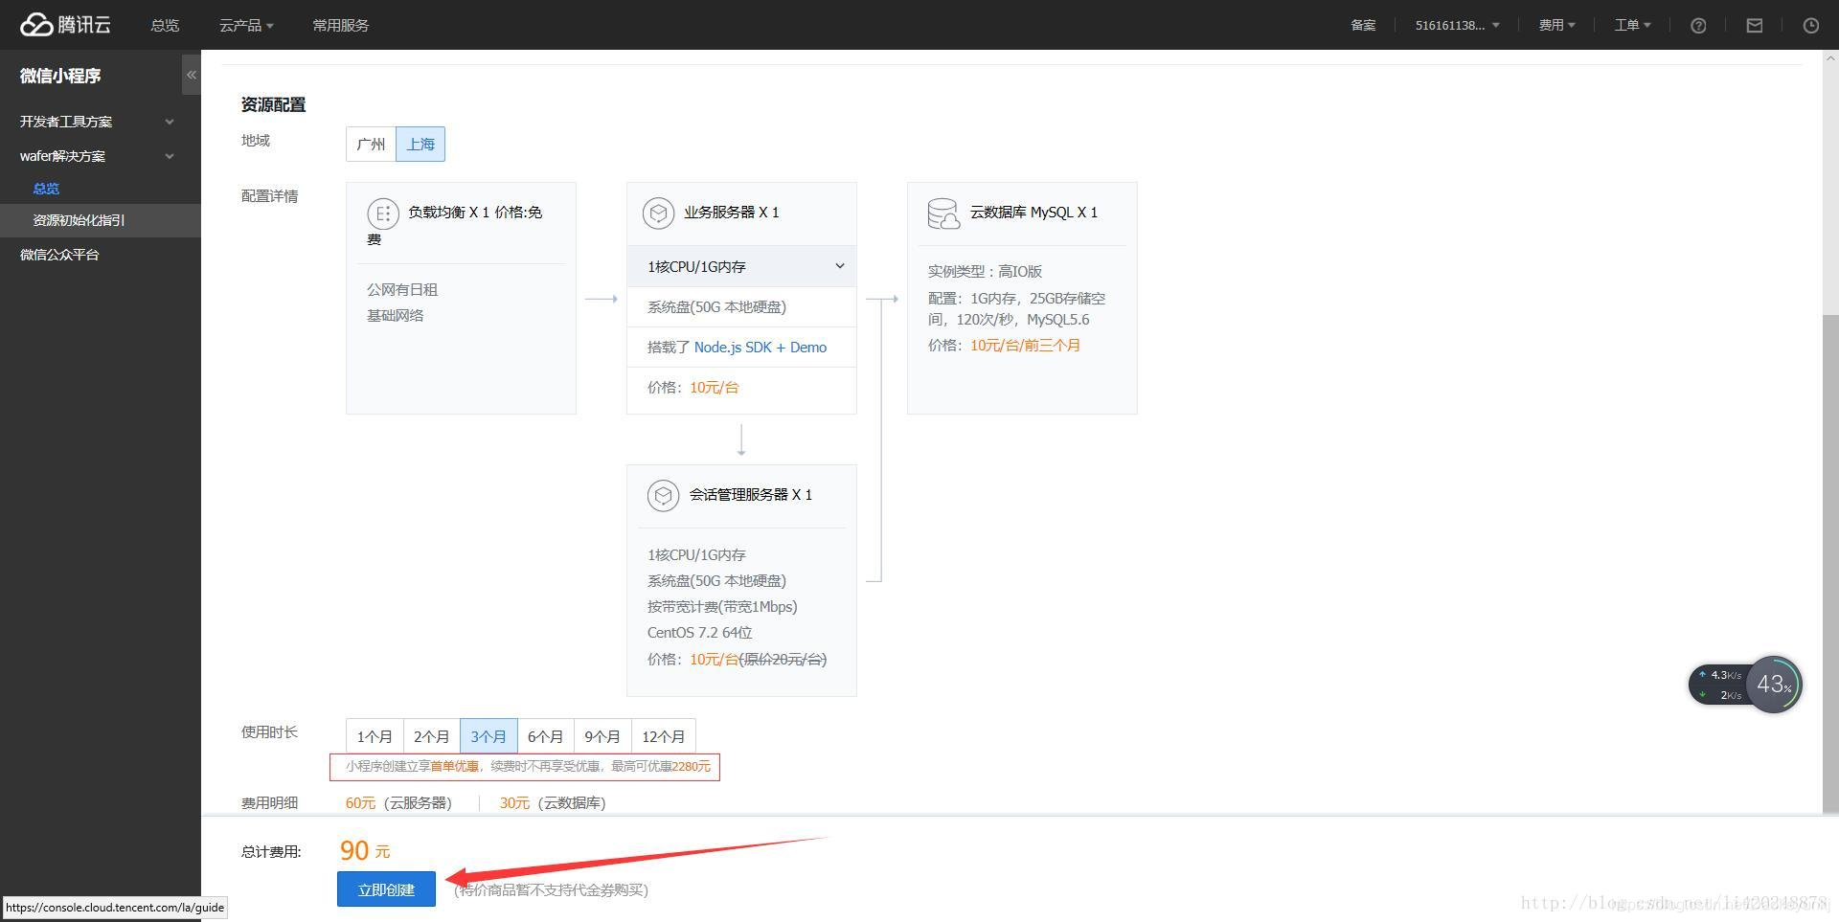Select Guangzhou region
The width and height of the screenshot is (1839, 922).
point(371,144)
